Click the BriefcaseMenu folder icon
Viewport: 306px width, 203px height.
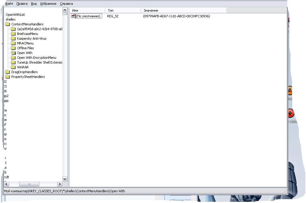tap(13, 34)
